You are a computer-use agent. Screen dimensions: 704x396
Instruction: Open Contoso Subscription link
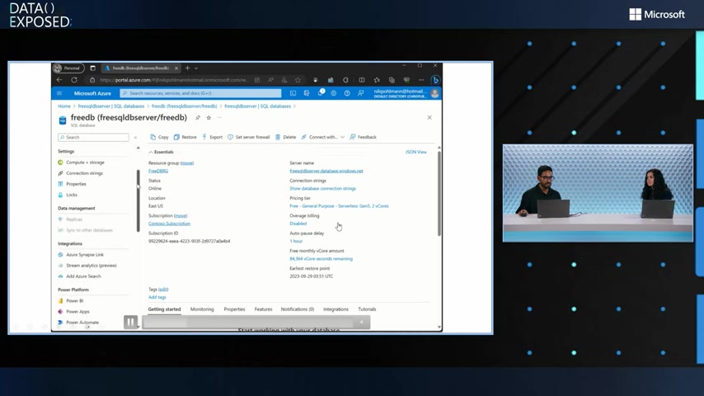(169, 224)
